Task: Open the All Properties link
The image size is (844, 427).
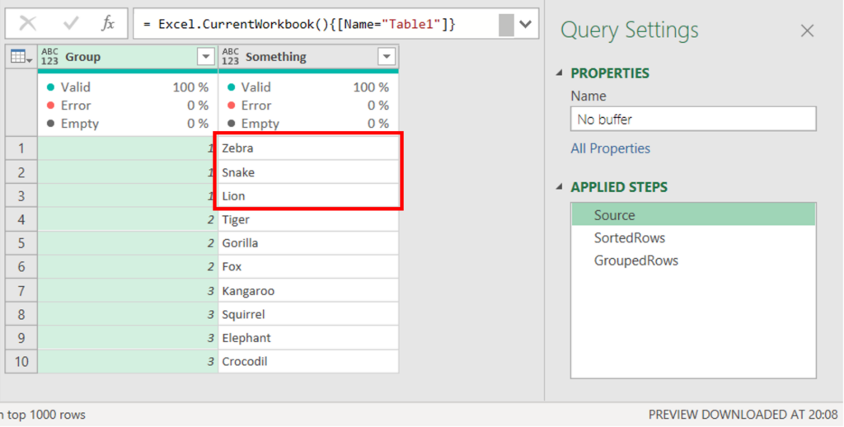Action: coord(611,148)
